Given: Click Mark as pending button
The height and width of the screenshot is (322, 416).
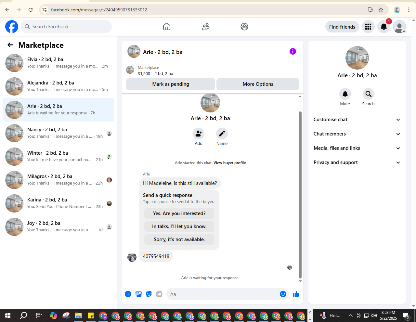Looking at the screenshot, I should 171,84.
